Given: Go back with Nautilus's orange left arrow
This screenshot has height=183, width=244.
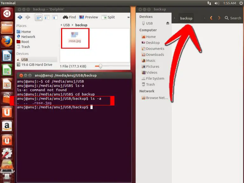Looking at the screenshot, I should [x=211, y=18].
